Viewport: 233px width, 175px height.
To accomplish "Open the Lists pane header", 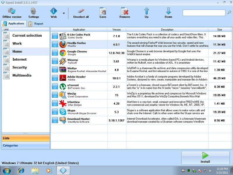I will point(26,138).
